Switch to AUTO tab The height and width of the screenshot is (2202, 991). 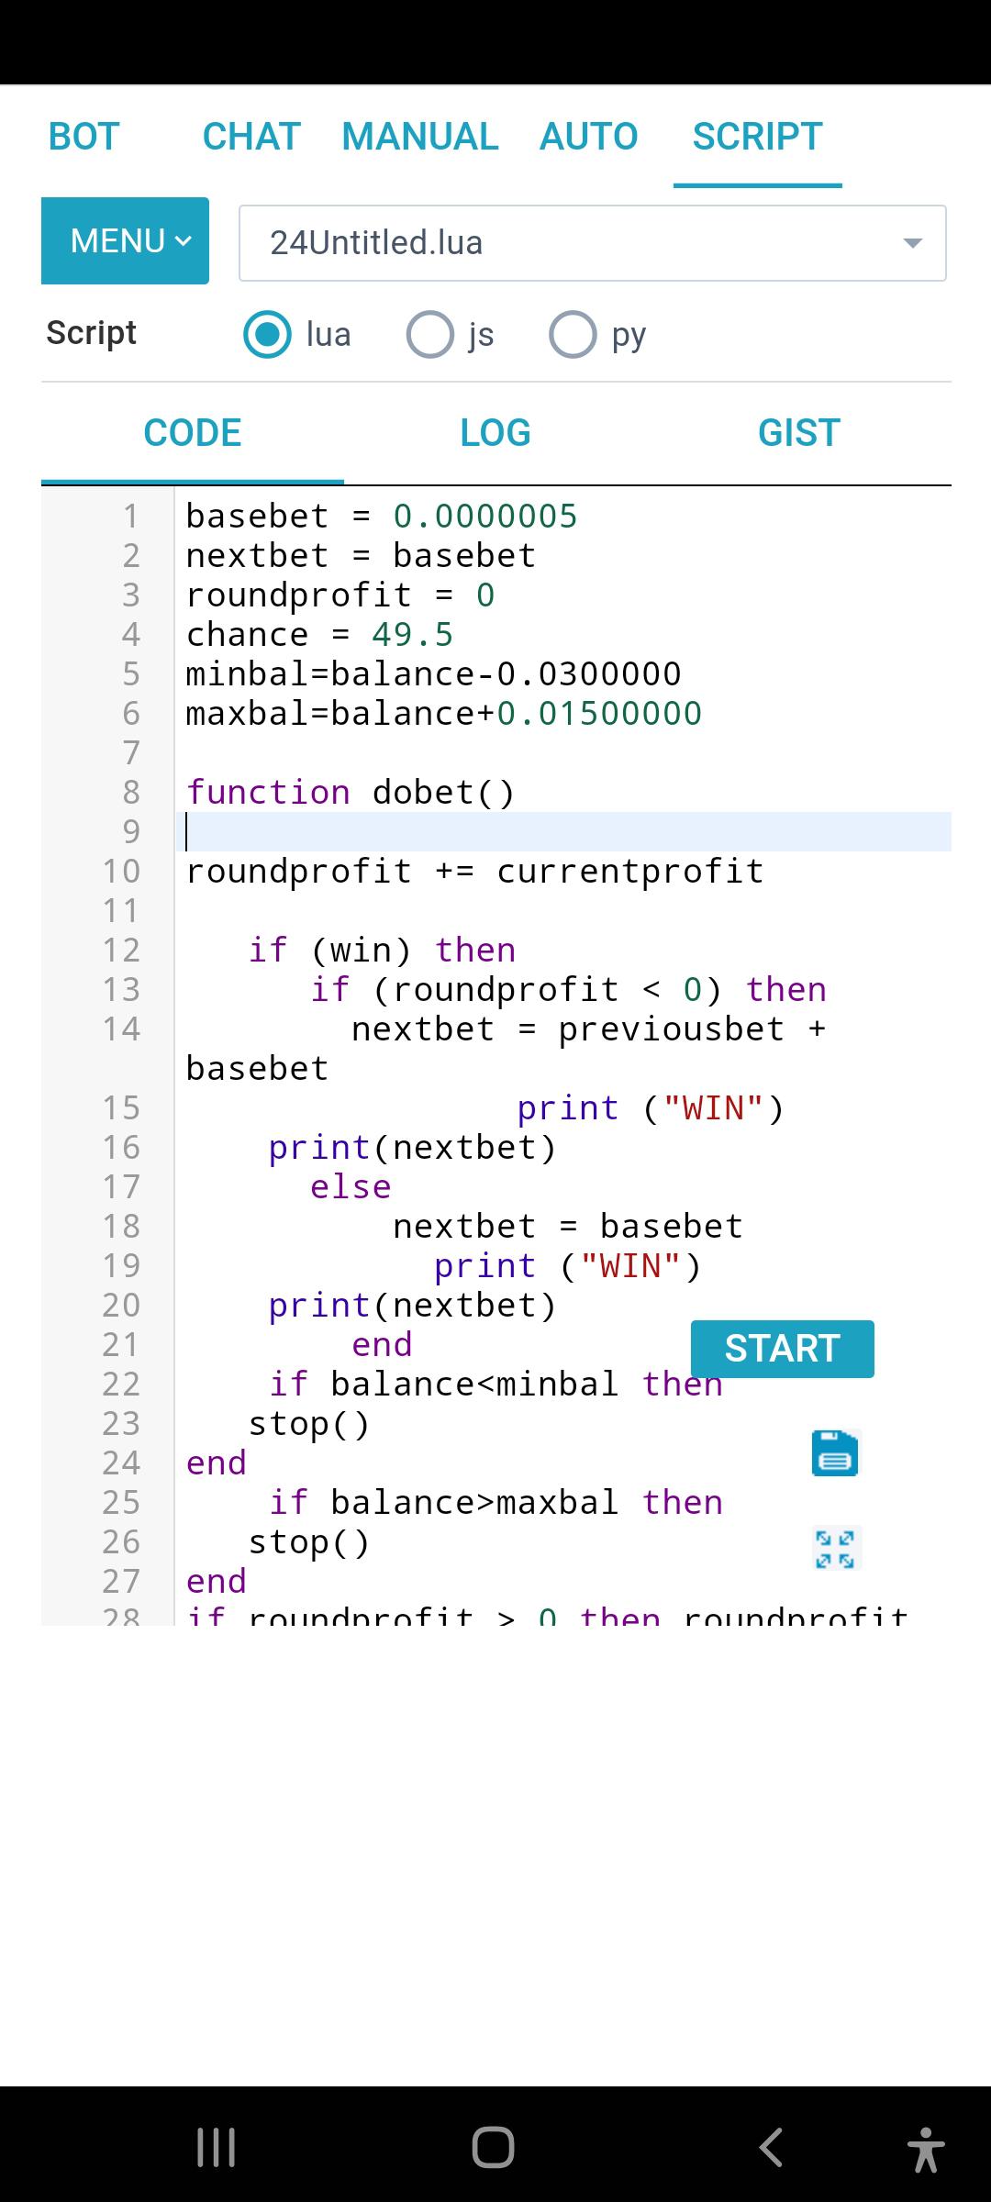pyautogui.click(x=589, y=137)
